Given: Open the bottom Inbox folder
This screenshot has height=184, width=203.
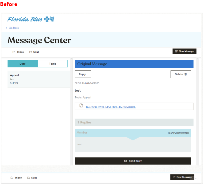Looking at the screenshot, I should click(x=16, y=178).
